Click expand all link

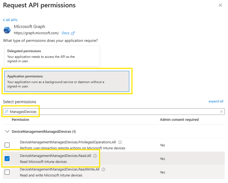(216, 101)
